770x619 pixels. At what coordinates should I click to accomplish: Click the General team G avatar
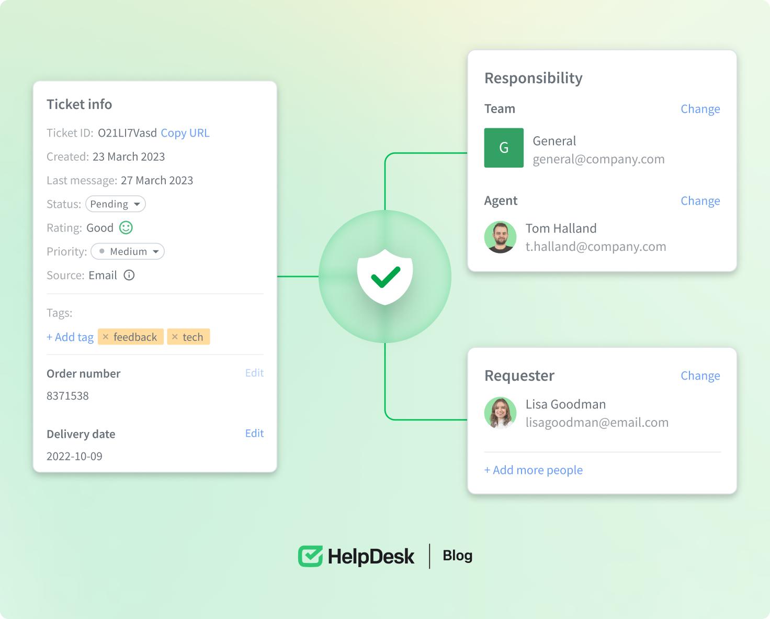(504, 148)
